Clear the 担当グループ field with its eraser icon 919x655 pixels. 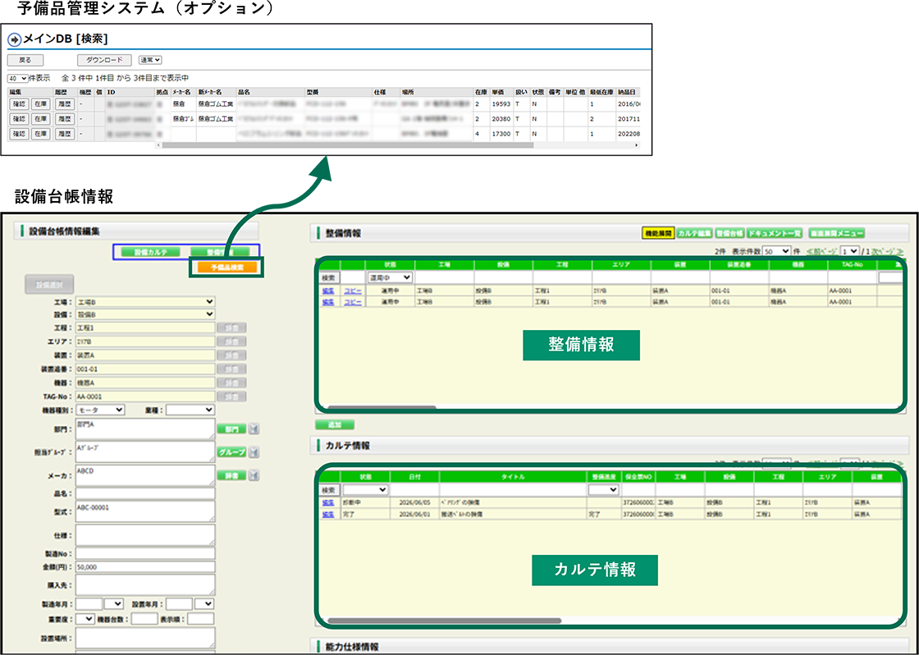(x=254, y=452)
